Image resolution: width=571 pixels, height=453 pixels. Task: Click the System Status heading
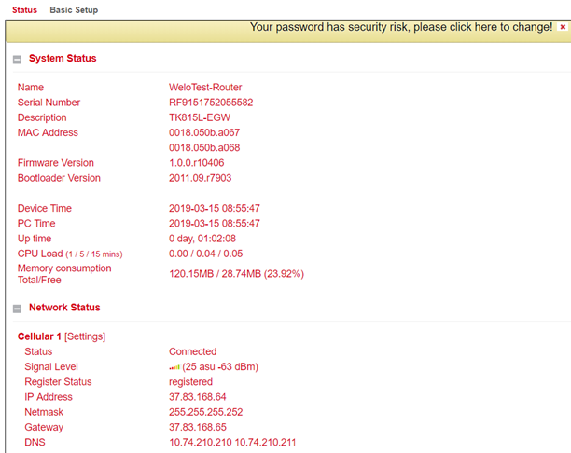point(63,58)
